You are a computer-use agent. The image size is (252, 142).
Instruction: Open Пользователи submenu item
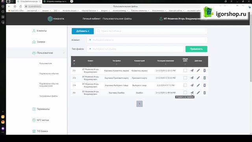(x=46, y=64)
